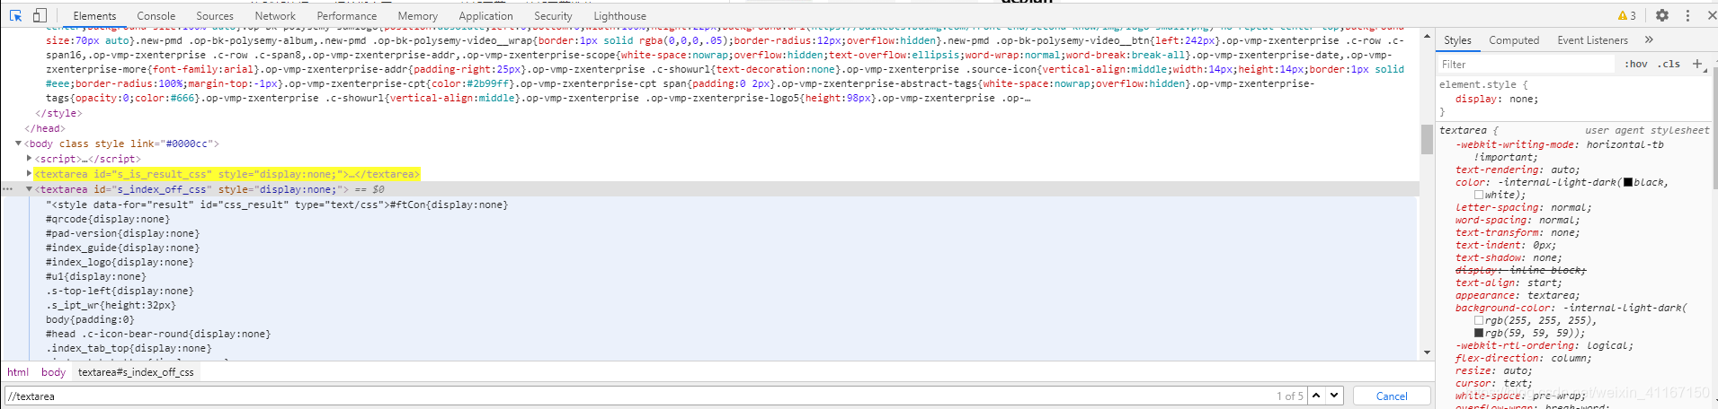Click the text-rendering: auto style property

pos(1518,170)
